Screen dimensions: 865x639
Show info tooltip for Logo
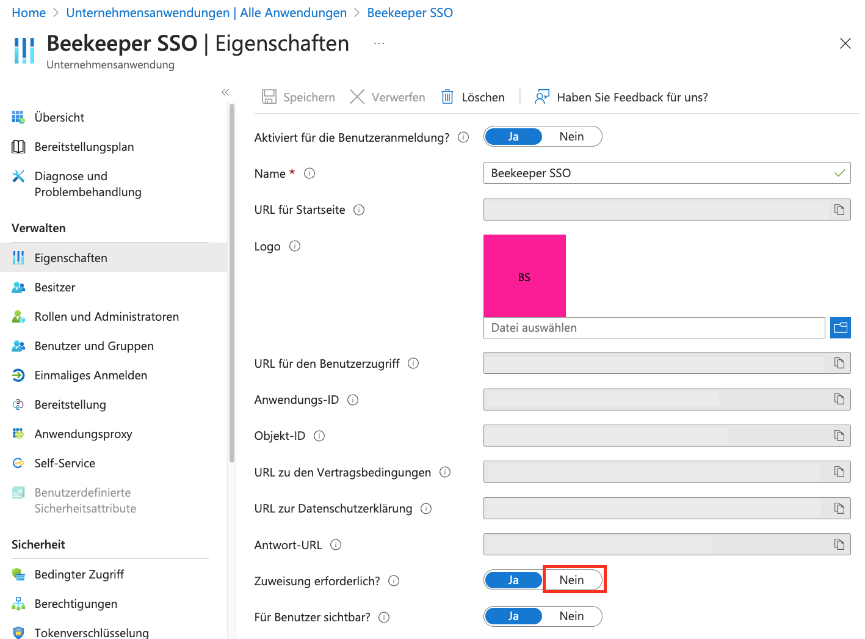tap(295, 246)
